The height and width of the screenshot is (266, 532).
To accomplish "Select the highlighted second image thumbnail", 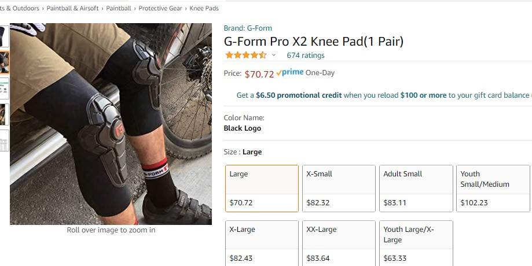I will pyautogui.click(x=4, y=62).
